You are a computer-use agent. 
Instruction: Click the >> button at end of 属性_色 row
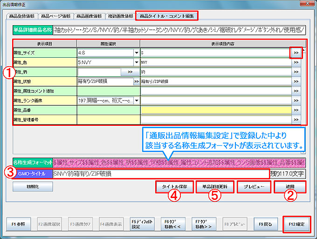tap(296, 62)
